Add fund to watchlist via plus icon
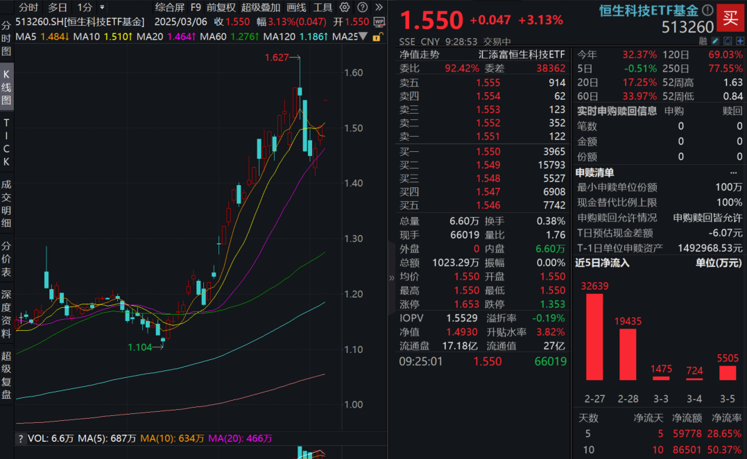This screenshot has width=747, height=459. 739,41
